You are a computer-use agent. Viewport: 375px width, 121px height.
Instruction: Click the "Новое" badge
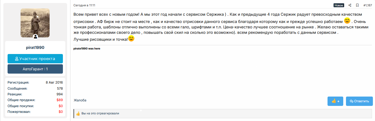(x=339, y=5)
